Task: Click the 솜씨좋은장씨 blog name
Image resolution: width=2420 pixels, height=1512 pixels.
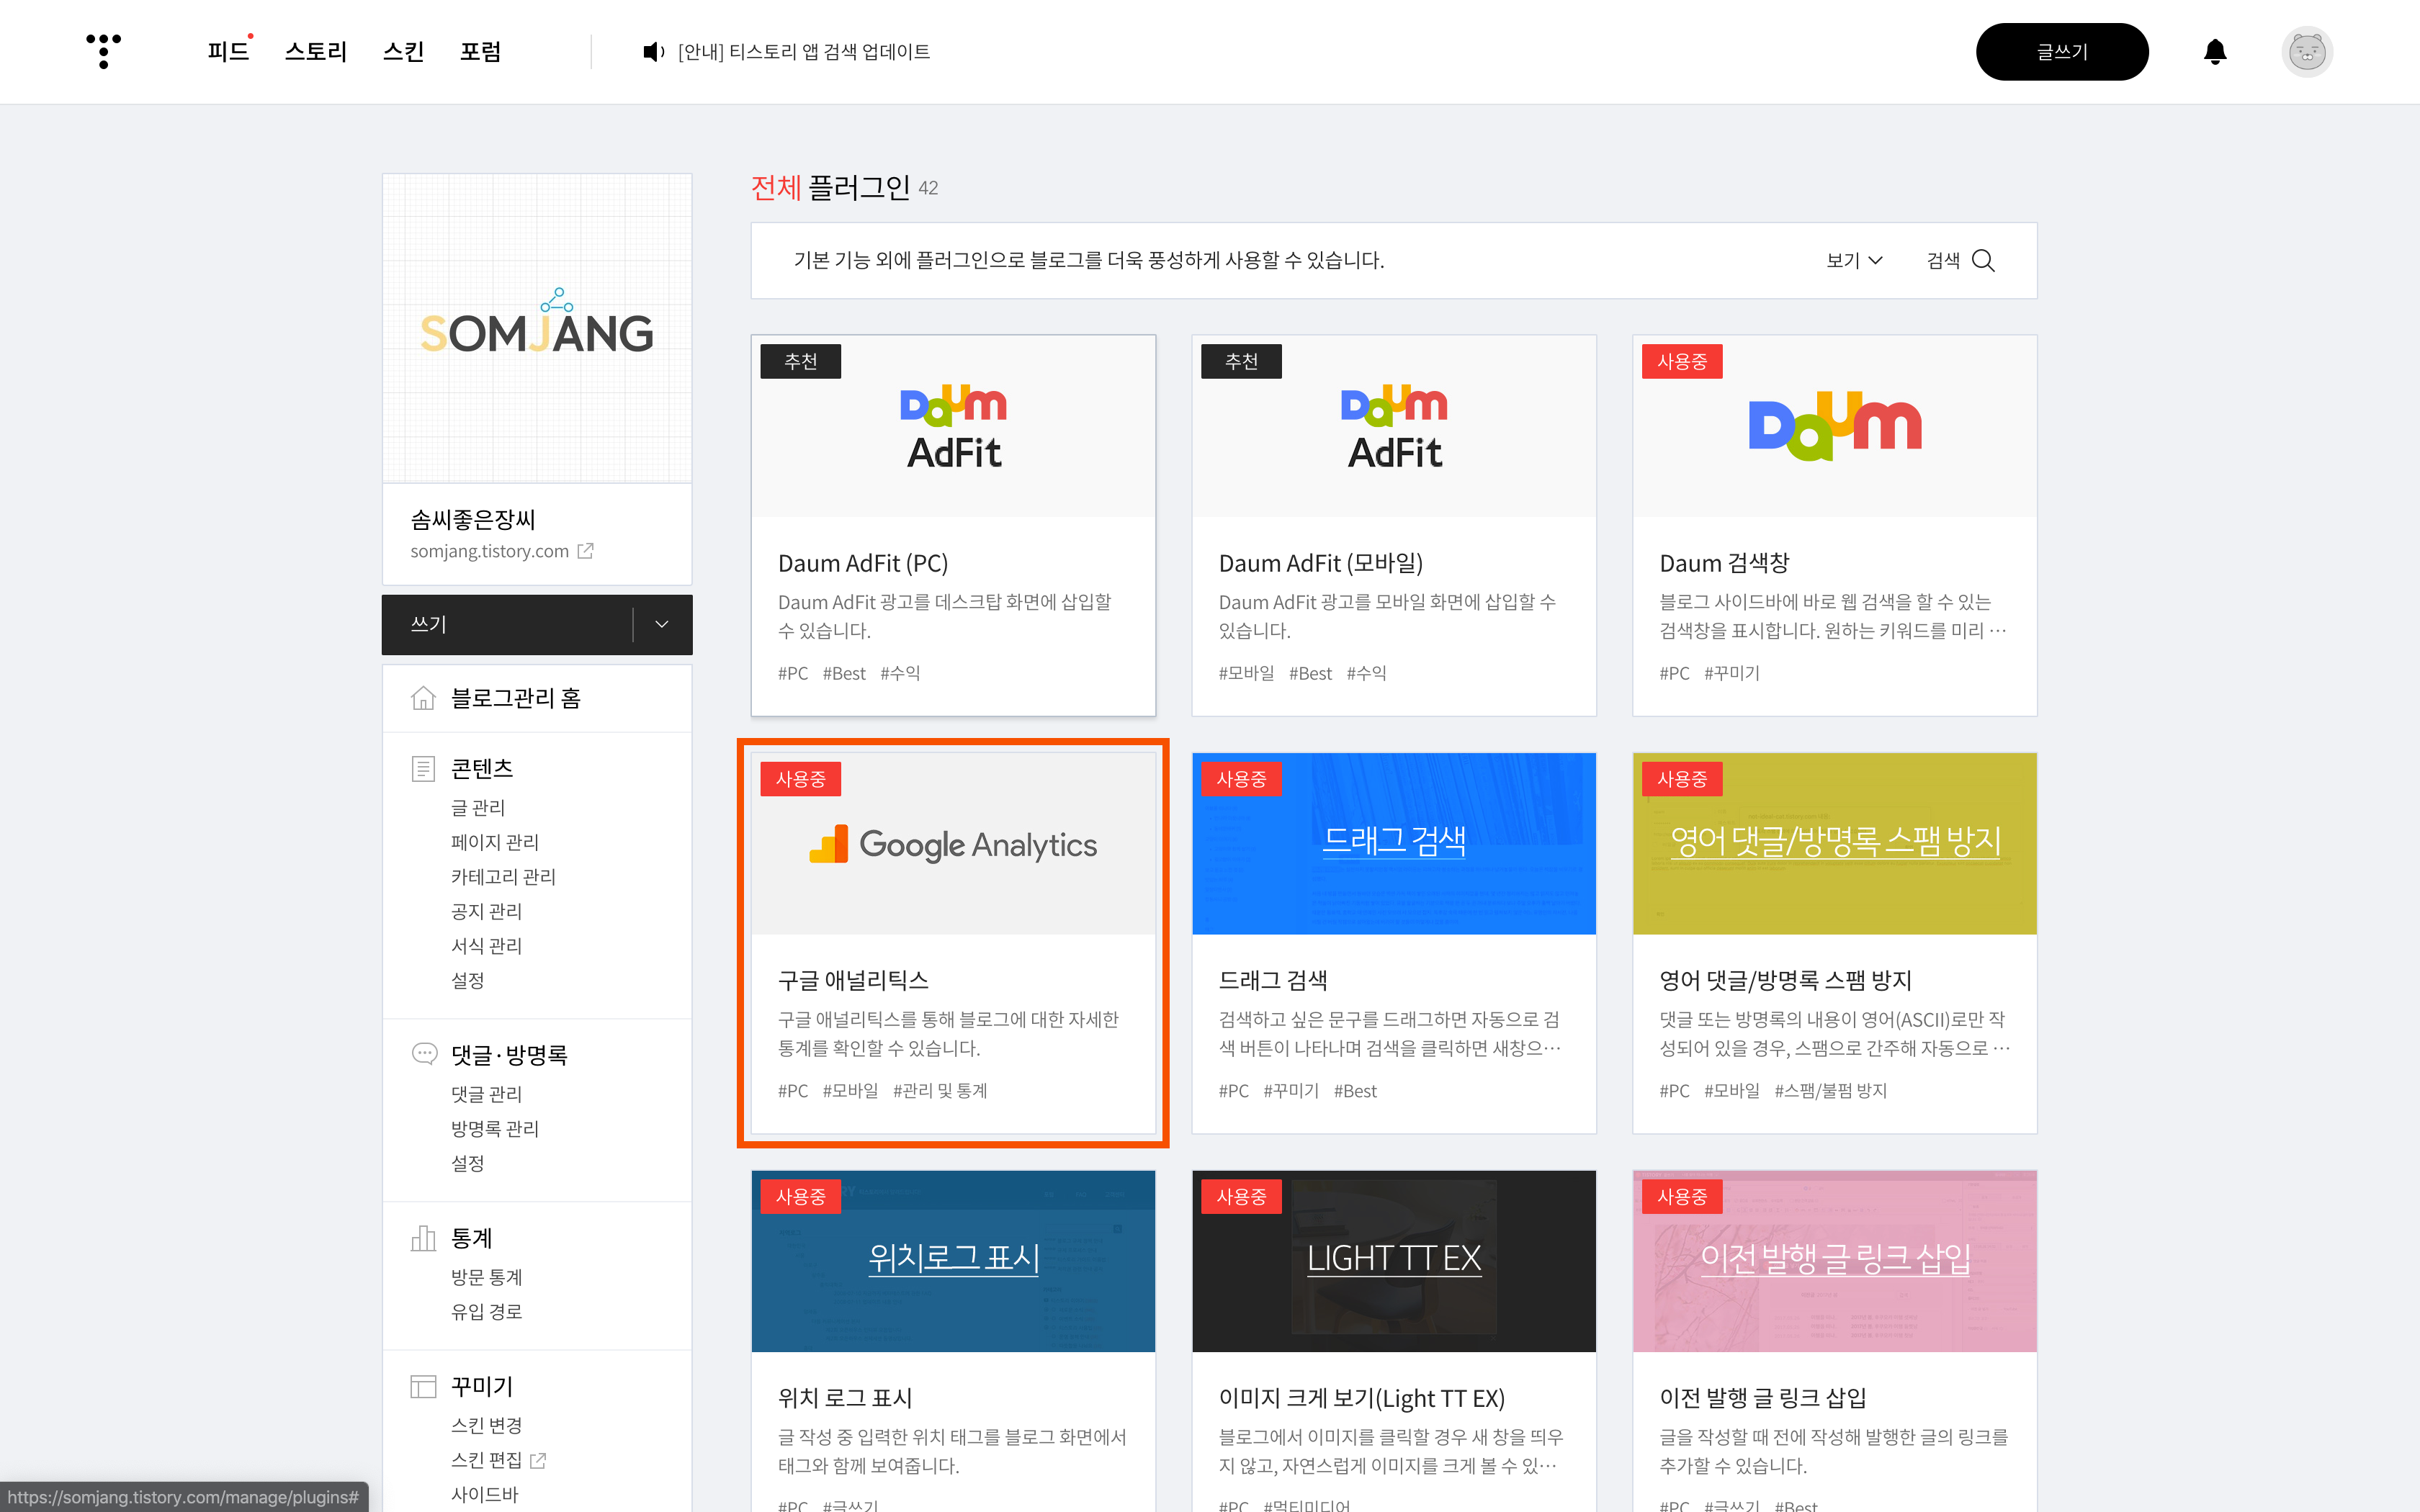Action: point(473,519)
